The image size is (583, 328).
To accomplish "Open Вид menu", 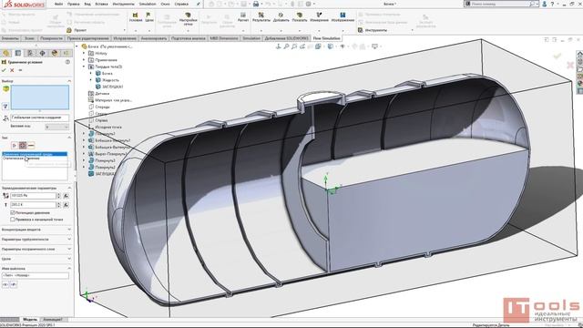I will pos(87,4).
